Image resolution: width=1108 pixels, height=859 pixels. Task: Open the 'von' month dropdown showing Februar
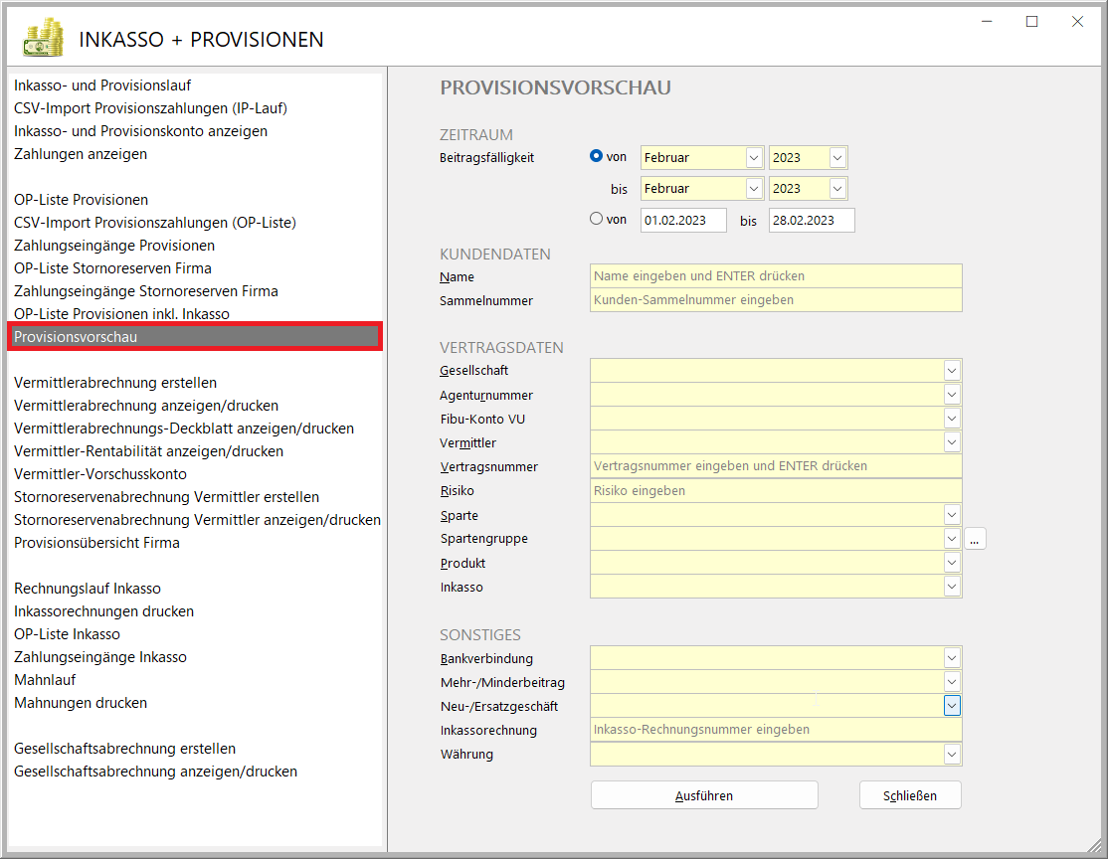tap(753, 157)
